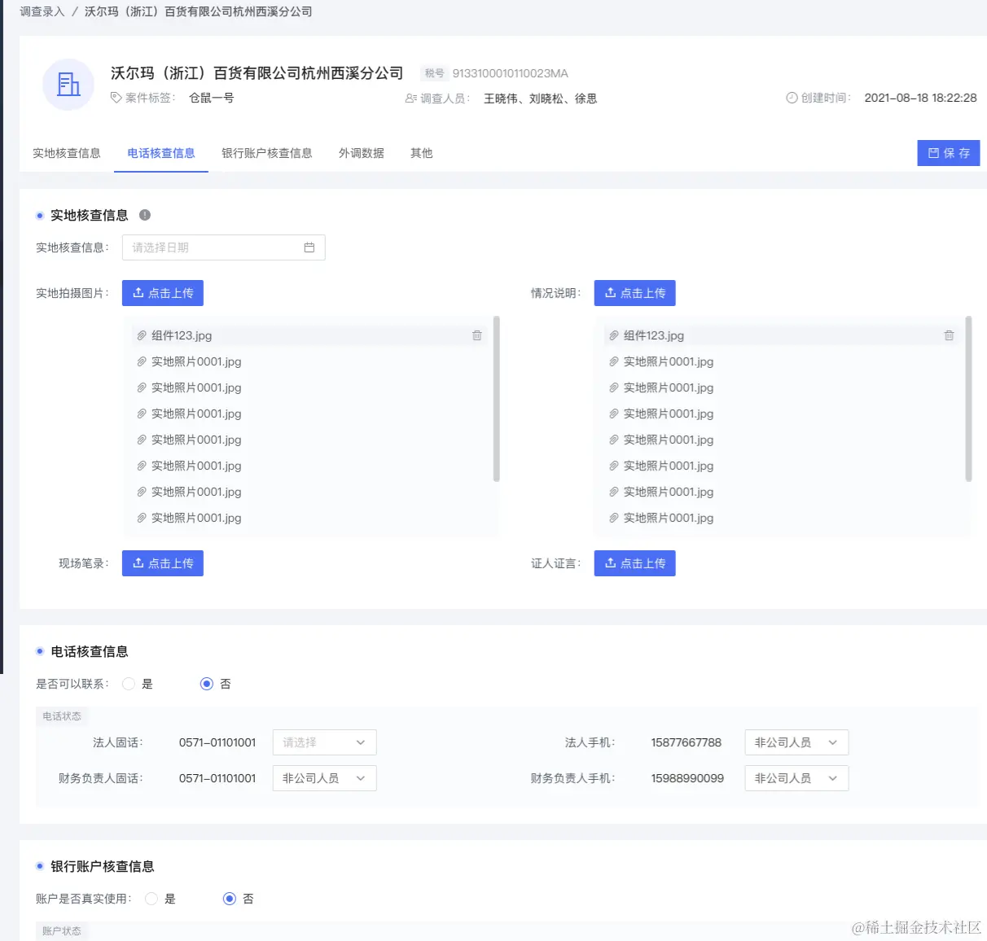Image resolution: width=987 pixels, height=941 pixels.
Task: Open the 财务负责人固话 status dropdown
Action: (324, 778)
